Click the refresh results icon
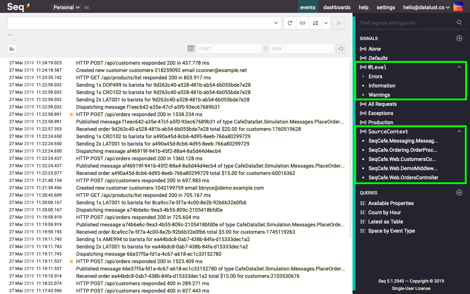470x294 pixels. click(290, 23)
